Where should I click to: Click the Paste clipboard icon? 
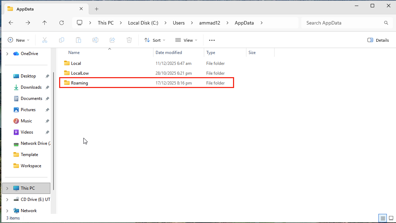[x=78, y=40]
